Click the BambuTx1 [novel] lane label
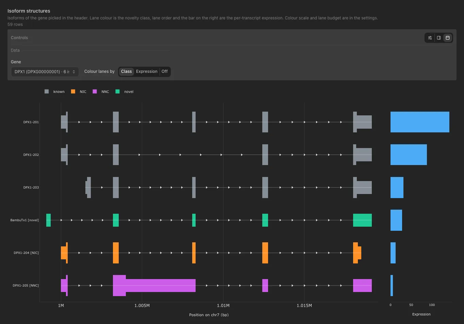Image resolution: width=464 pixels, height=324 pixels. (24, 220)
